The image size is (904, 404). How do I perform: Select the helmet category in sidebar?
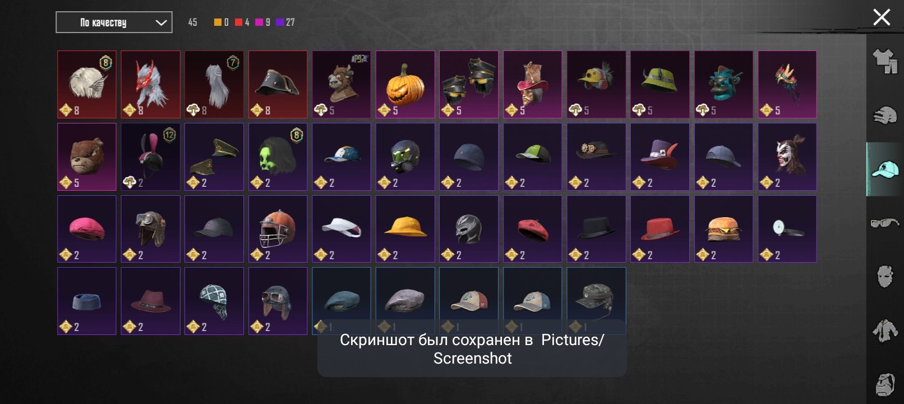tap(885, 115)
